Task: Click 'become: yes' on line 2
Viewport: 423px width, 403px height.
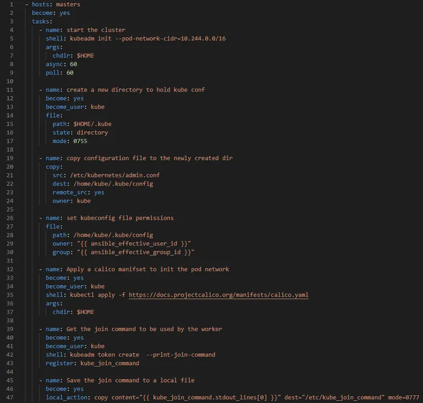Action: coord(50,13)
